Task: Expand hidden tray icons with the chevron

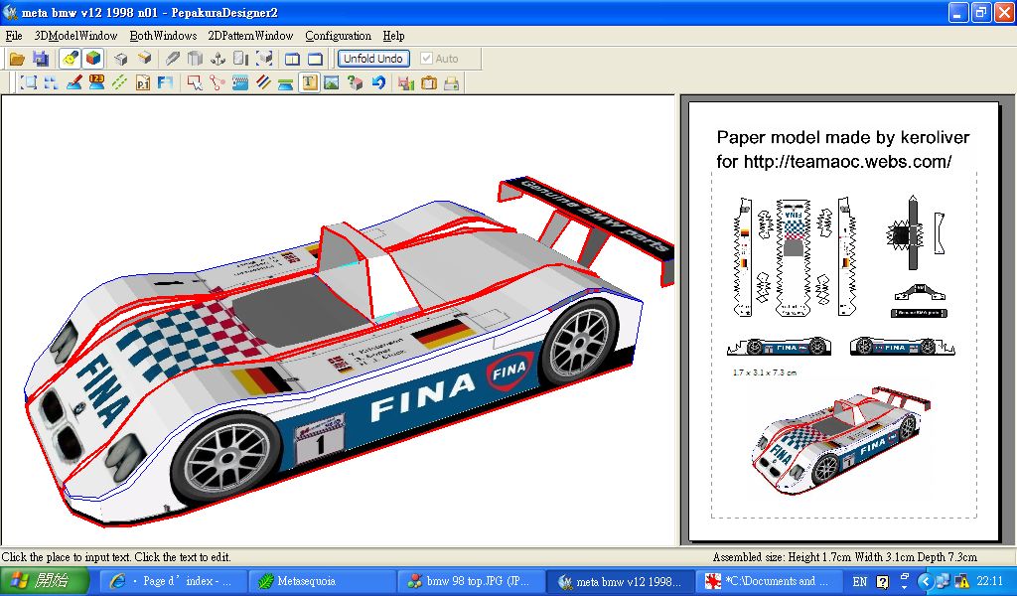Action: [925, 581]
